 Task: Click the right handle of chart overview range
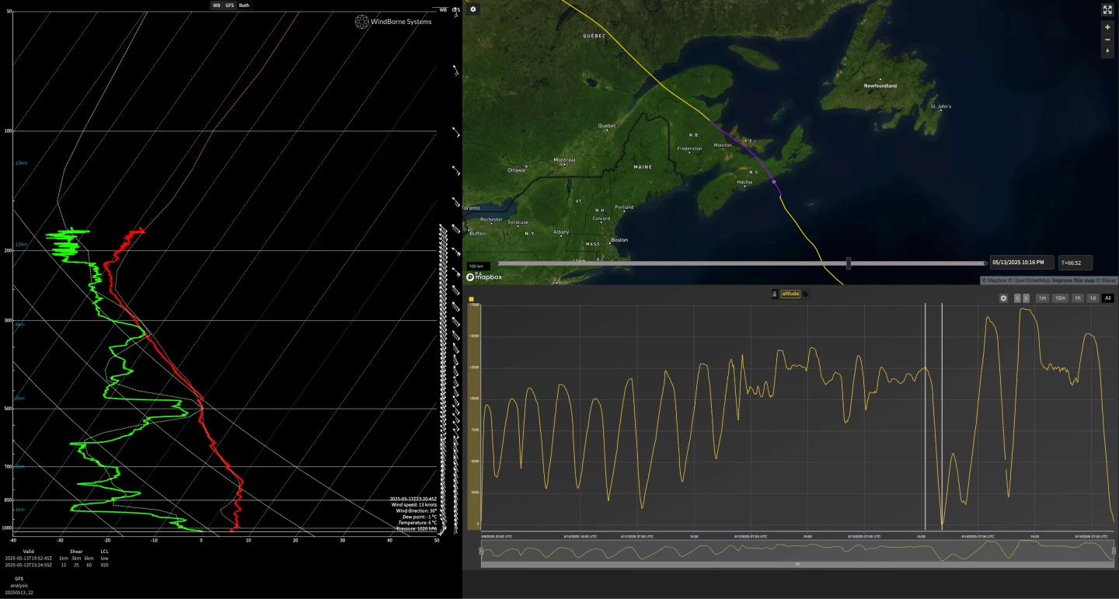[1114, 551]
